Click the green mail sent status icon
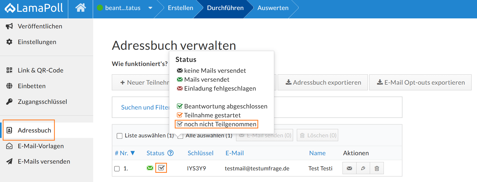The image size is (477, 182). click(150, 168)
